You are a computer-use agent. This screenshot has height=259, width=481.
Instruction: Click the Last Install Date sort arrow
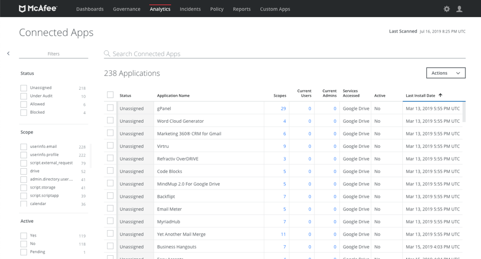coord(440,95)
